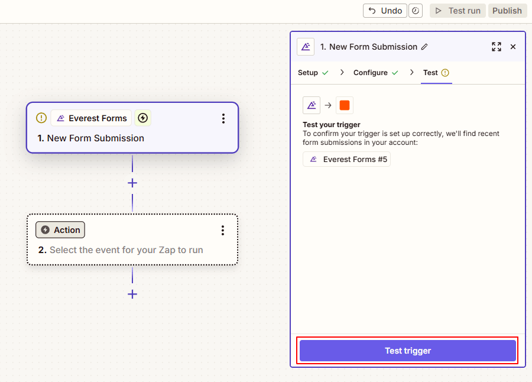
Task: Click the Action bolt icon on step 2
Action: coord(47,229)
